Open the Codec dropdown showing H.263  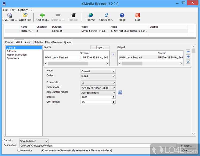98,76
